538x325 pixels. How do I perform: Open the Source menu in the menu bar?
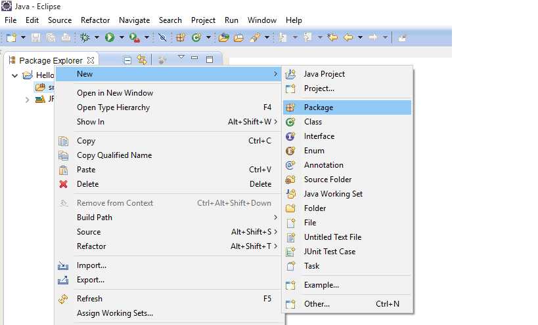coord(60,20)
